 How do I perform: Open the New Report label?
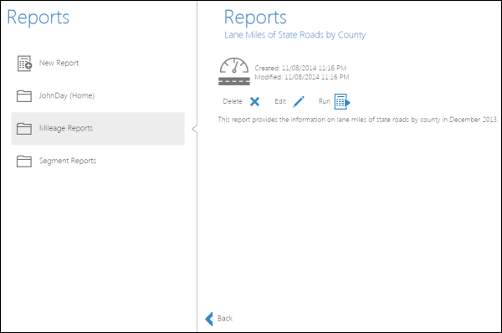coord(59,63)
